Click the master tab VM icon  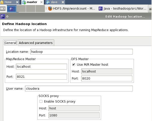coord(24,2)
